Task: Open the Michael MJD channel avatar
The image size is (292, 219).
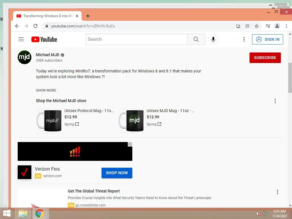Action: click(25, 57)
